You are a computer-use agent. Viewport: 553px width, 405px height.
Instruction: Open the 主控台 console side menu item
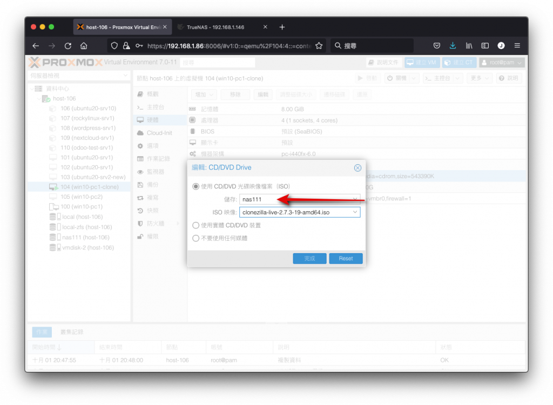(160, 107)
